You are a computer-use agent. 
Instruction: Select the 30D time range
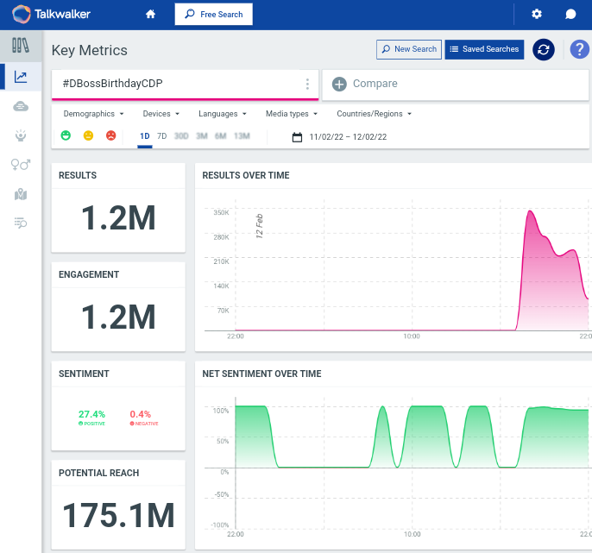[181, 136]
